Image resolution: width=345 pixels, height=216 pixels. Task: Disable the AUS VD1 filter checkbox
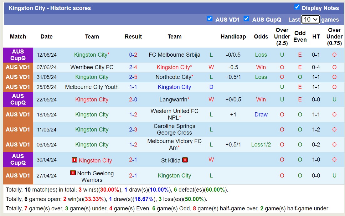pyautogui.click(x=210, y=19)
